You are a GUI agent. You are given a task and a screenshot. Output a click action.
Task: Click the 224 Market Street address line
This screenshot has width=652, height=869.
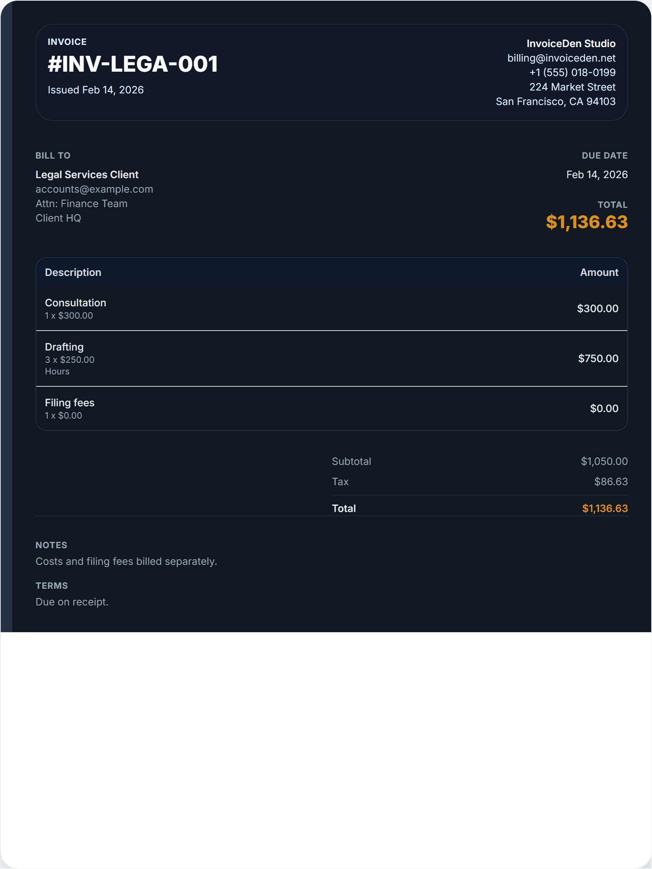(572, 87)
